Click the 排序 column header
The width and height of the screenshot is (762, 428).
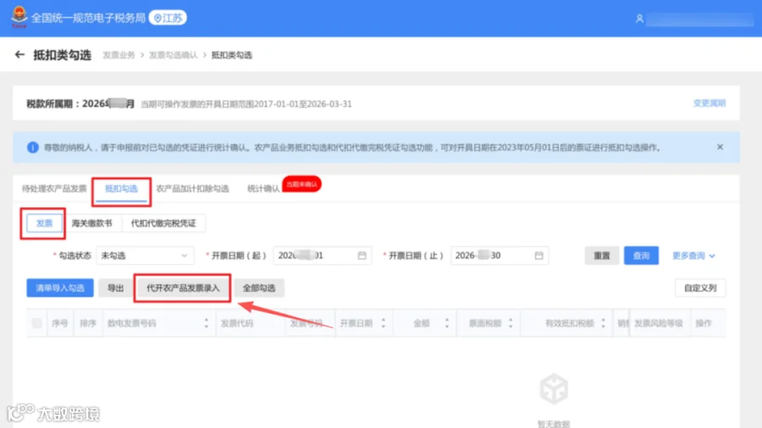click(88, 323)
